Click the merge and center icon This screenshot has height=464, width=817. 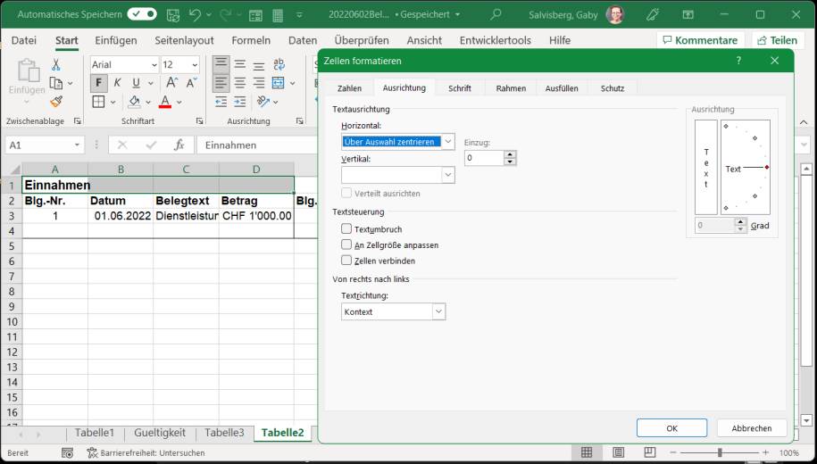(x=279, y=83)
